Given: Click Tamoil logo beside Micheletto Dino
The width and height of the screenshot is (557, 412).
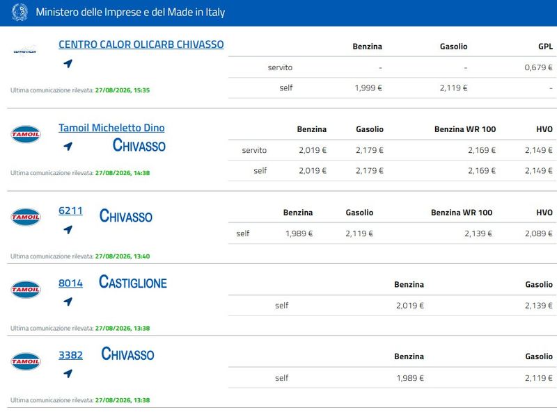Looking at the screenshot, I should (x=26, y=134).
